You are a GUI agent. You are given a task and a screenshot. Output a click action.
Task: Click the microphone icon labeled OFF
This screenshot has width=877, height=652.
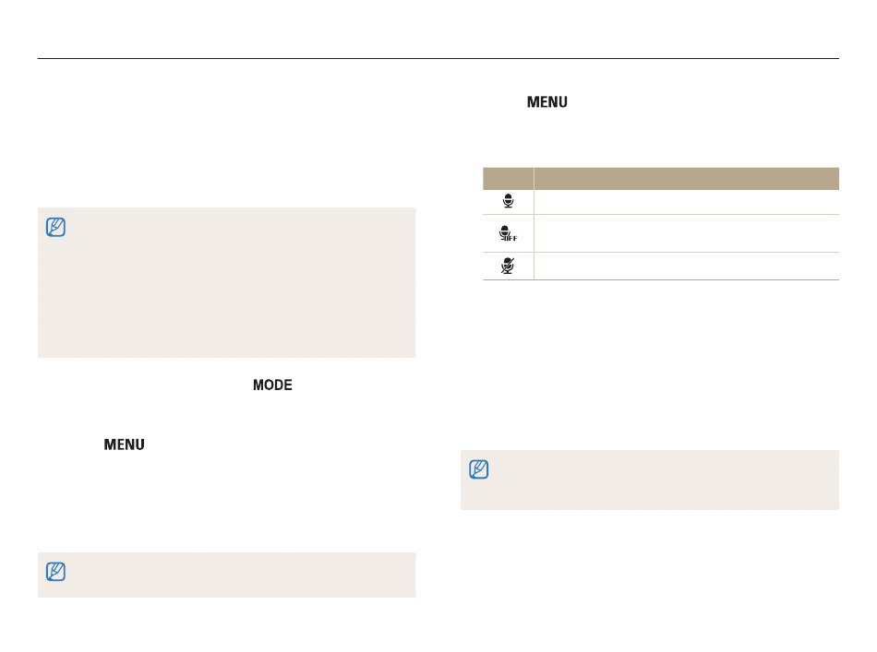tap(508, 233)
